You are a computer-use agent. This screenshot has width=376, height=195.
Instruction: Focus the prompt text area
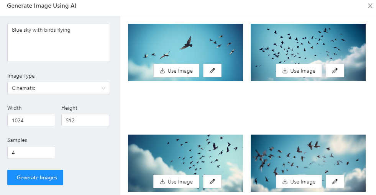59,43
